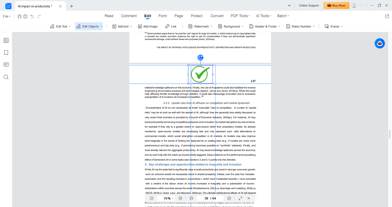Open a new tab with plus button

[x=71, y=6]
